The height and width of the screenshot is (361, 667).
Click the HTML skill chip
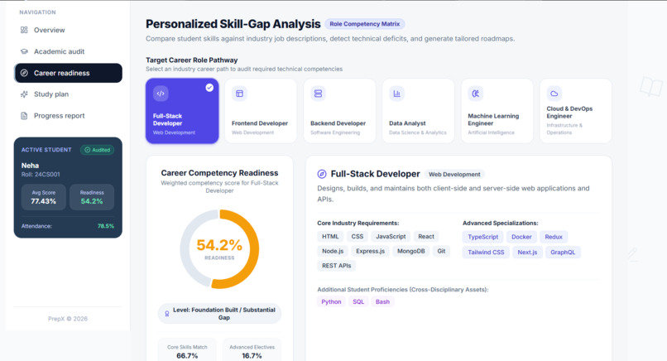(x=330, y=237)
